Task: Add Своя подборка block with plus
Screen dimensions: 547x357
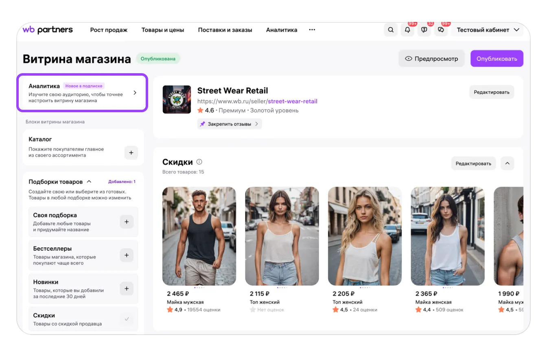Action: (x=127, y=222)
